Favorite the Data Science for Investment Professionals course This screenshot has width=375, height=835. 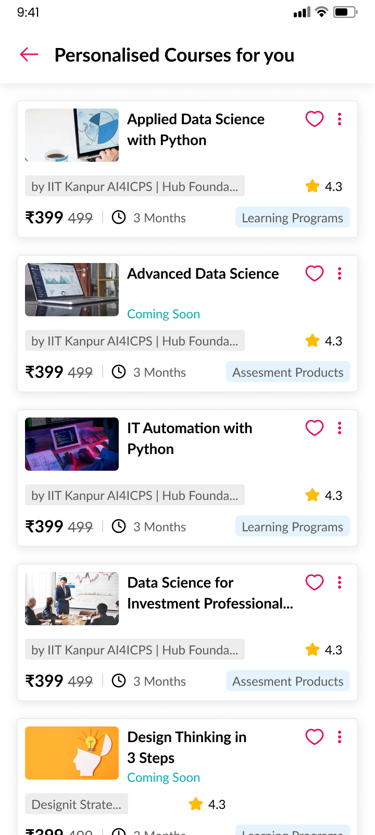coord(315,582)
